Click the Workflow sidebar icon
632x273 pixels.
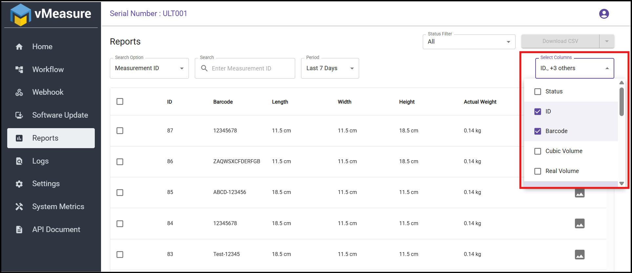click(19, 69)
